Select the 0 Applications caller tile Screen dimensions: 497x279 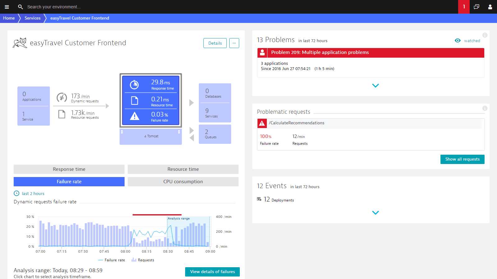34,96
